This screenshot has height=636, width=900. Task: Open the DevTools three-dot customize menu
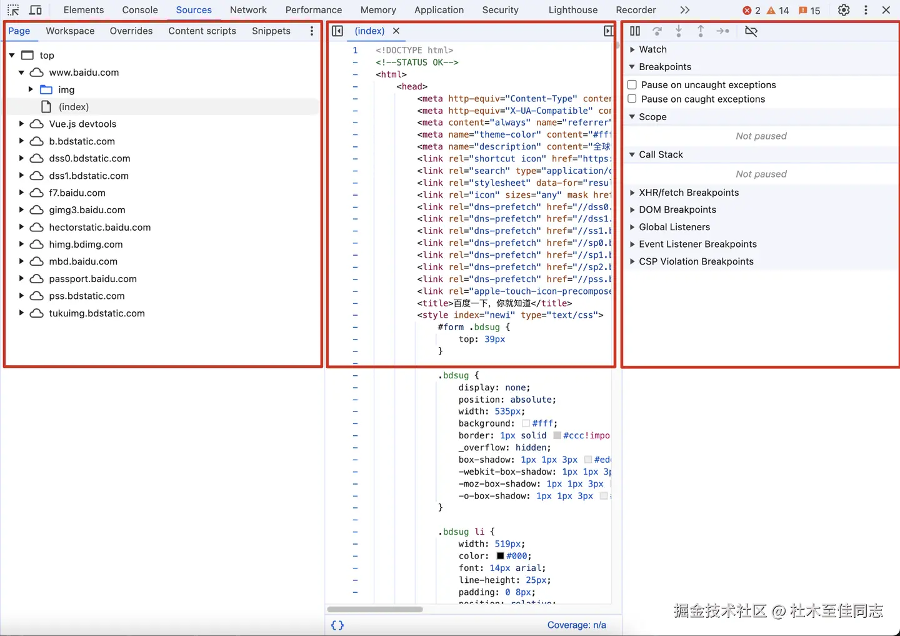[866, 10]
